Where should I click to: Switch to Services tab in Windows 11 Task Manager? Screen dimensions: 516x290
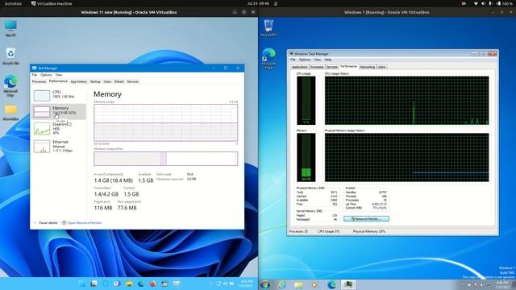click(x=133, y=81)
